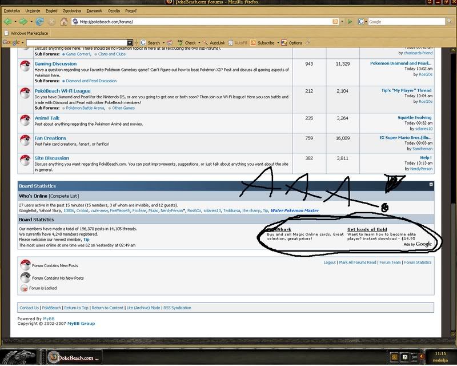
Task: Open the Pokémon Battle Arena sub forum
Action: (85, 108)
